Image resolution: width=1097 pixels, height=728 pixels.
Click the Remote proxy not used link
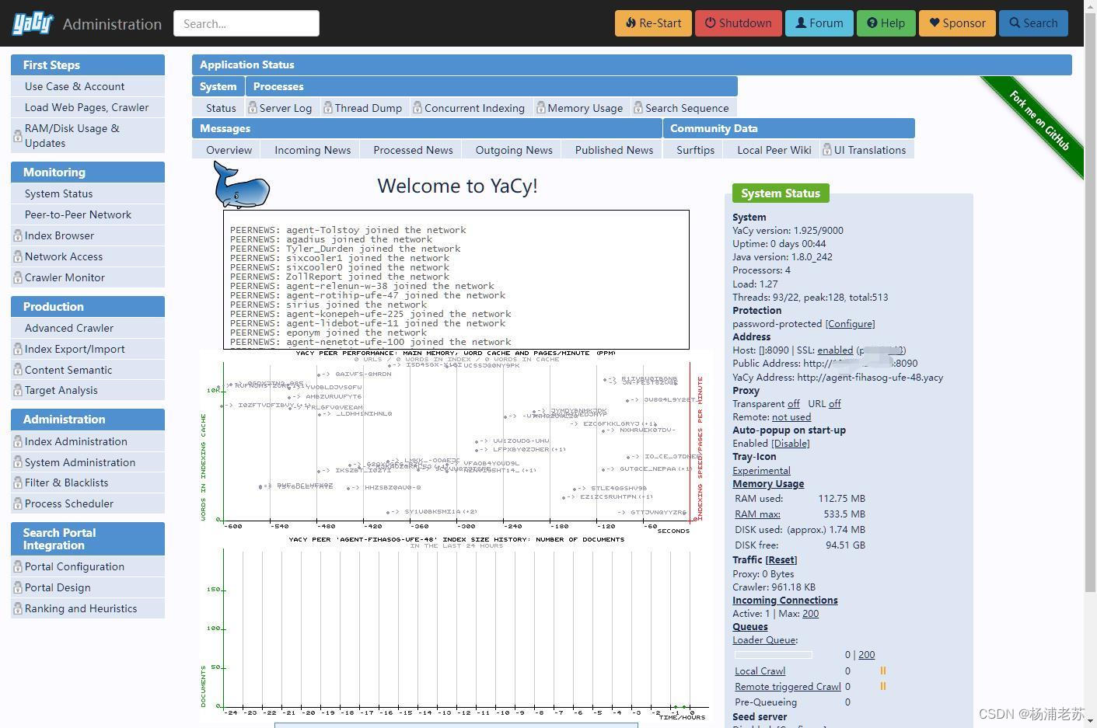pyautogui.click(x=791, y=417)
